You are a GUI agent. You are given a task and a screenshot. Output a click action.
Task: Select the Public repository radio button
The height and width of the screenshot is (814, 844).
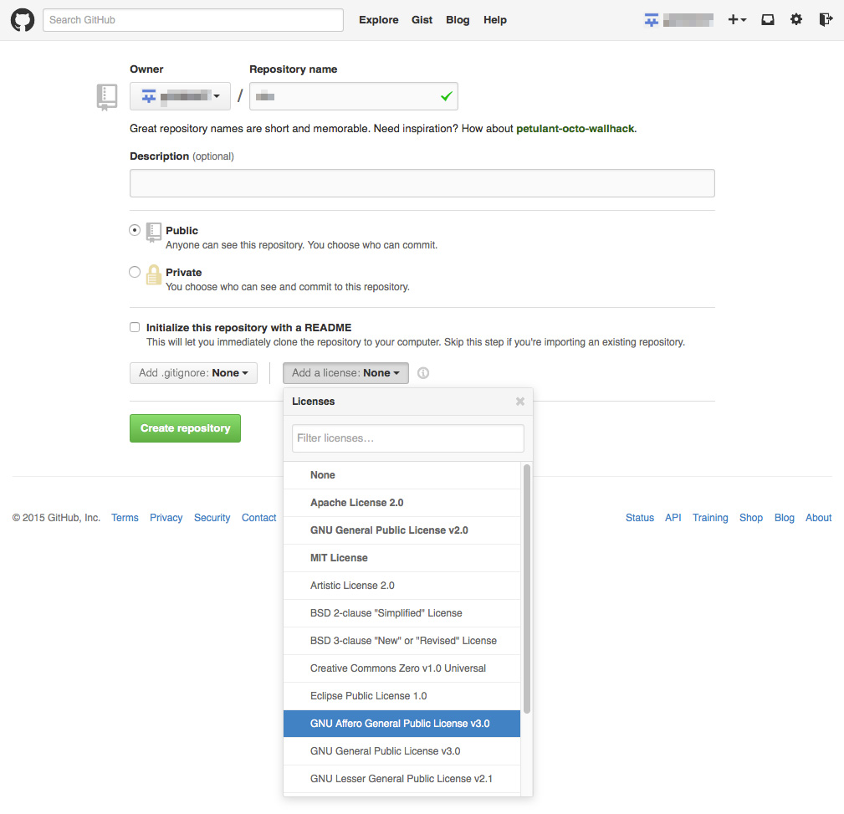pos(135,230)
